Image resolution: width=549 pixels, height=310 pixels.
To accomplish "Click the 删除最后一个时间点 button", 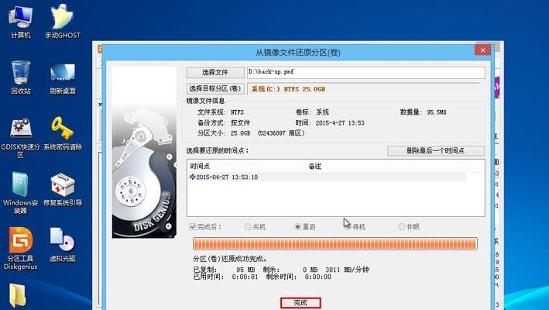I will 435,151.
